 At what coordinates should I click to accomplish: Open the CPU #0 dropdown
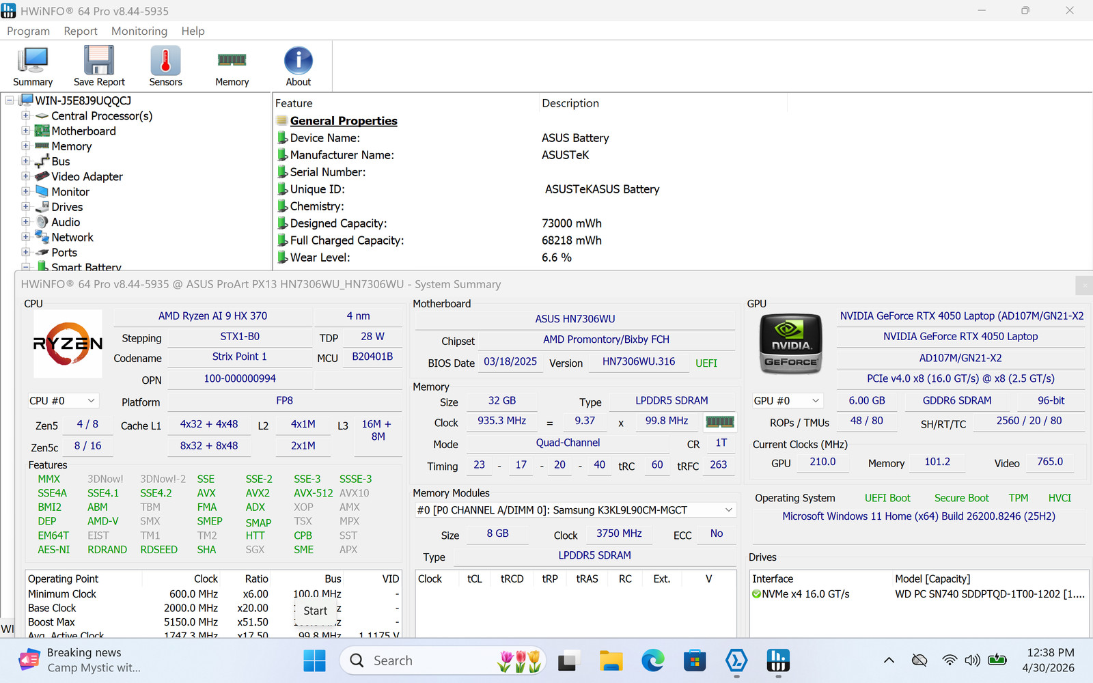pos(63,401)
